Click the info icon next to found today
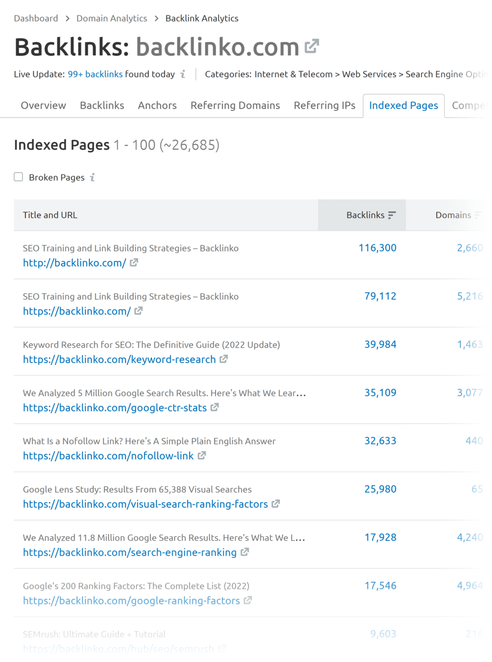Image resolution: width=492 pixels, height=662 pixels. pyautogui.click(x=182, y=75)
